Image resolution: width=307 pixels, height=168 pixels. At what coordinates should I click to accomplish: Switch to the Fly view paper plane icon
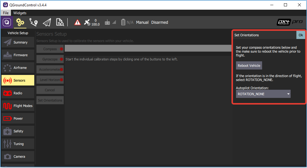[47, 22]
